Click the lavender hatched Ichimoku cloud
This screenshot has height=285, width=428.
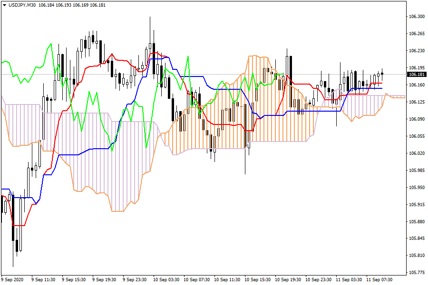(x=95, y=157)
